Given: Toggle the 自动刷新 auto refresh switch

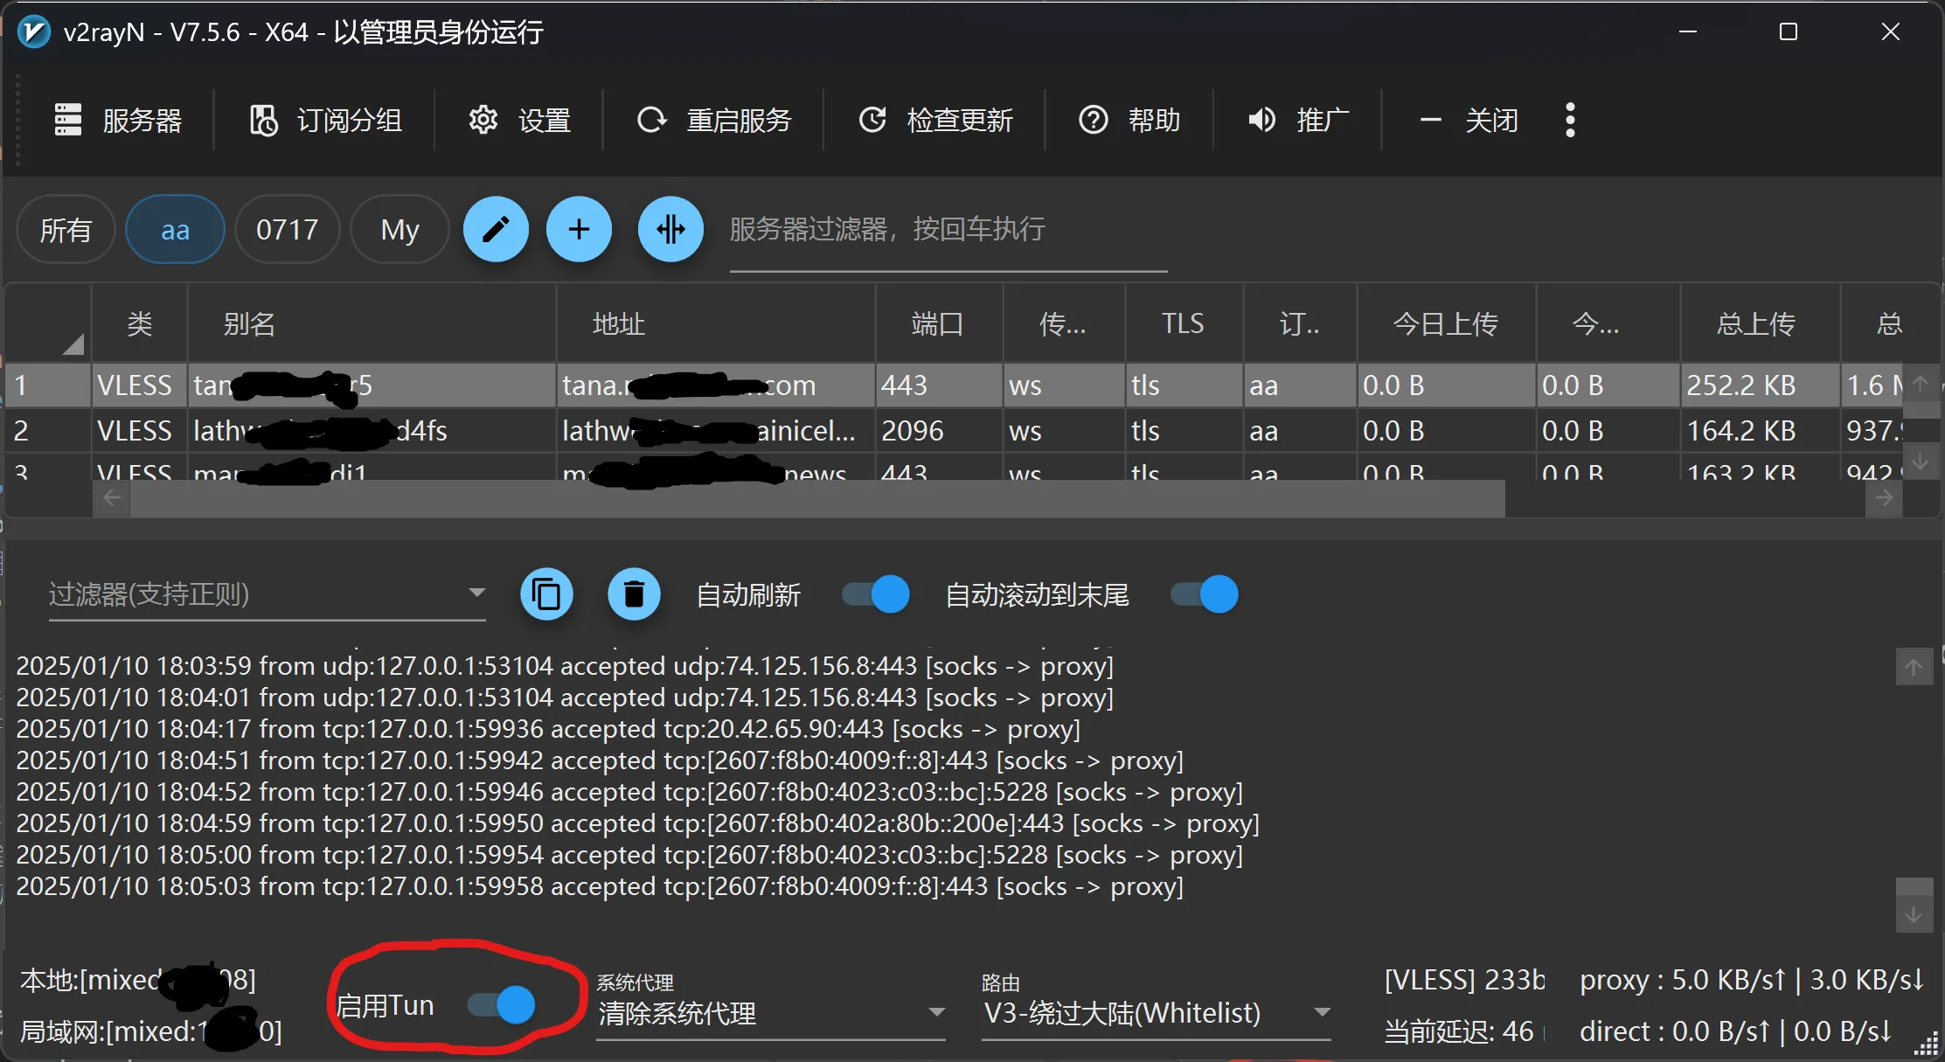Looking at the screenshot, I should click(x=875, y=594).
